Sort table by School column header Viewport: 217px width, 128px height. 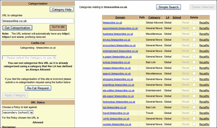pos(177,17)
